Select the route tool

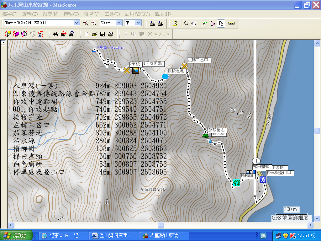point(213,23)
